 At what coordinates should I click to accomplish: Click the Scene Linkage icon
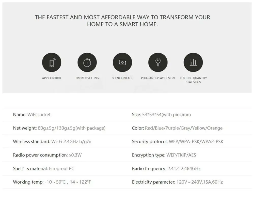click(x=122, y=62)
